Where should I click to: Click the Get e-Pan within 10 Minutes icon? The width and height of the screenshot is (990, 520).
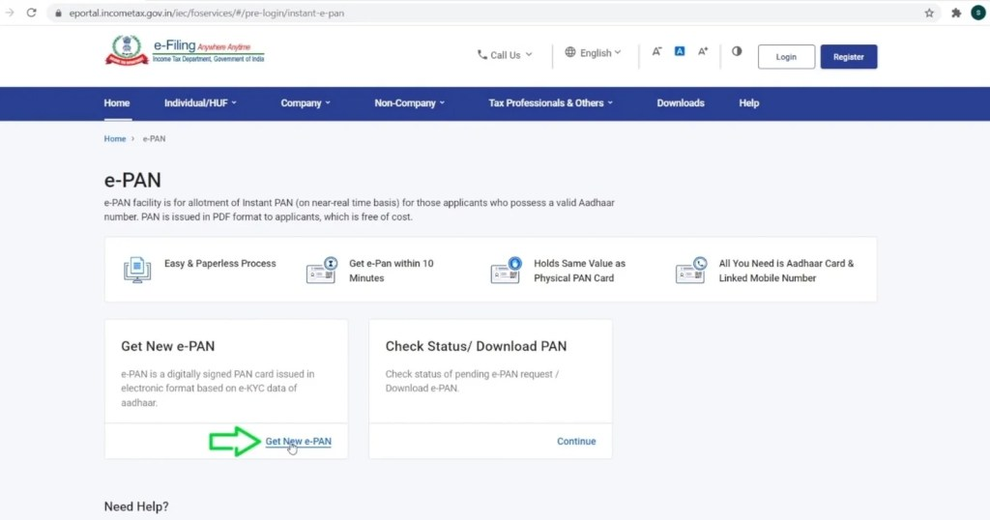[x=322, y=270]
